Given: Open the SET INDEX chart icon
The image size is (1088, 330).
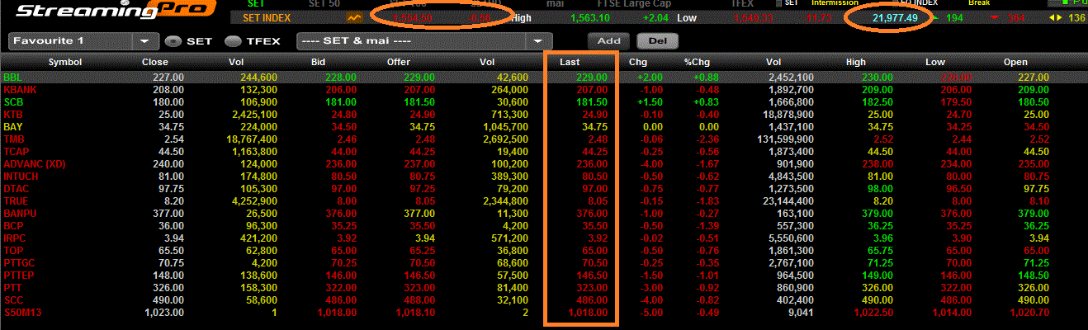Looking at the screenshot, I should point(354,17).
